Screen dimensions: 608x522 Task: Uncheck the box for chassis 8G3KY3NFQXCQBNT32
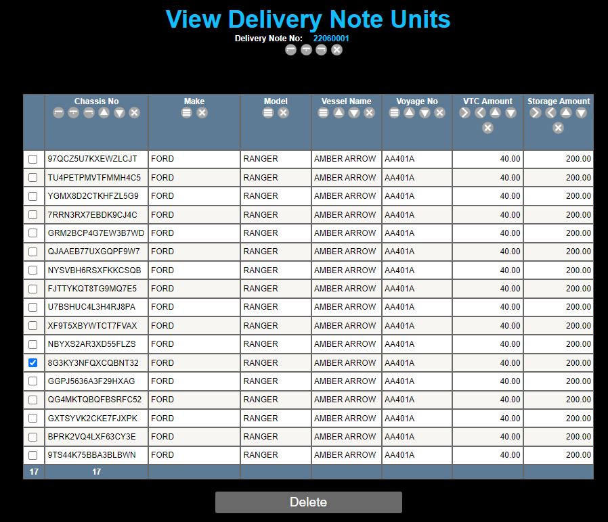[x=33, y=363]
